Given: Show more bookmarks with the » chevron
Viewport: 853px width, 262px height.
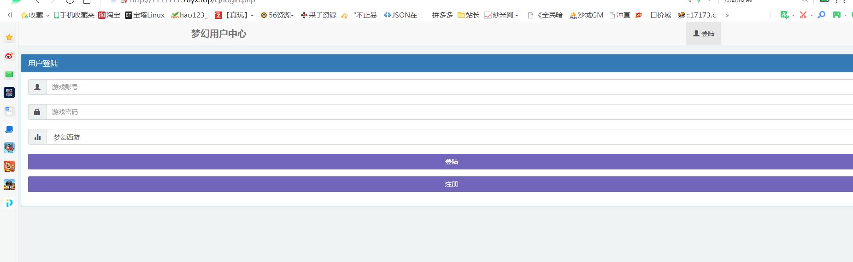Looking at the screenshot, I should coord(727,15).
